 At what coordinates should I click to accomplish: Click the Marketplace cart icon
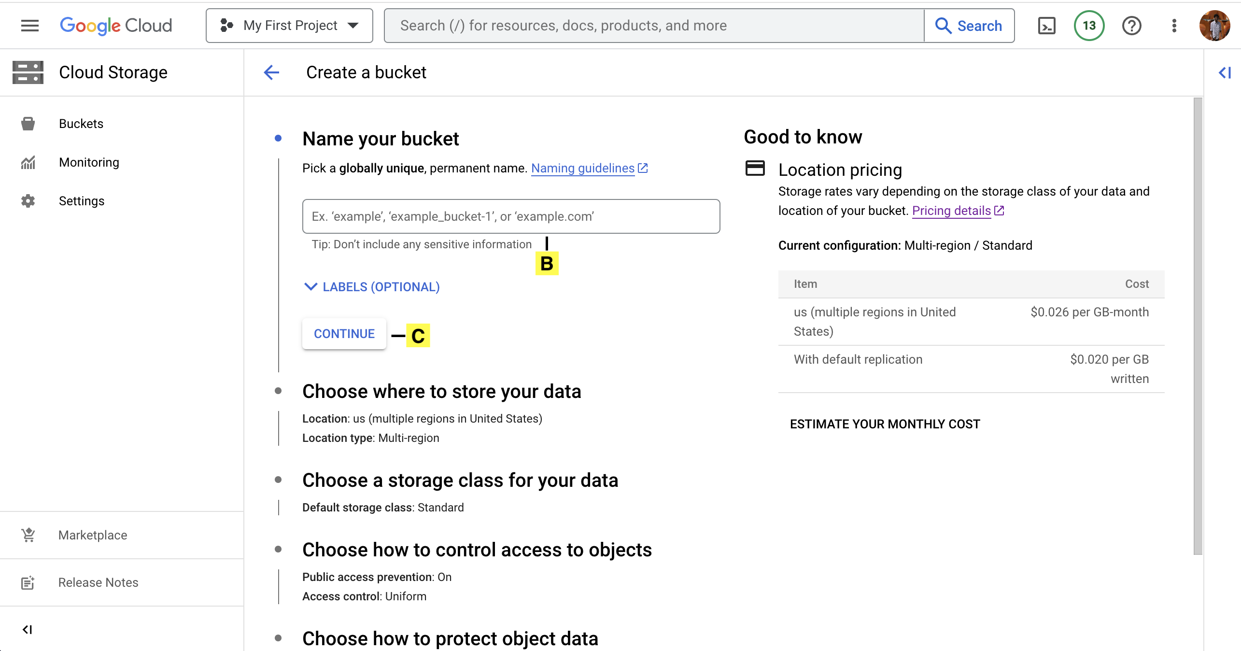tap(28, 535)
